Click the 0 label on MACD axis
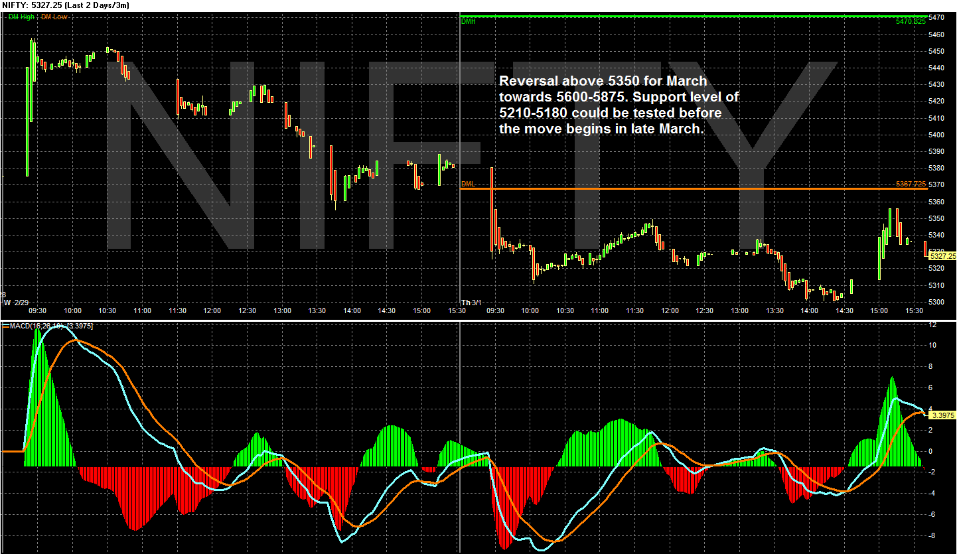957x556 pixels. point(930,451)
